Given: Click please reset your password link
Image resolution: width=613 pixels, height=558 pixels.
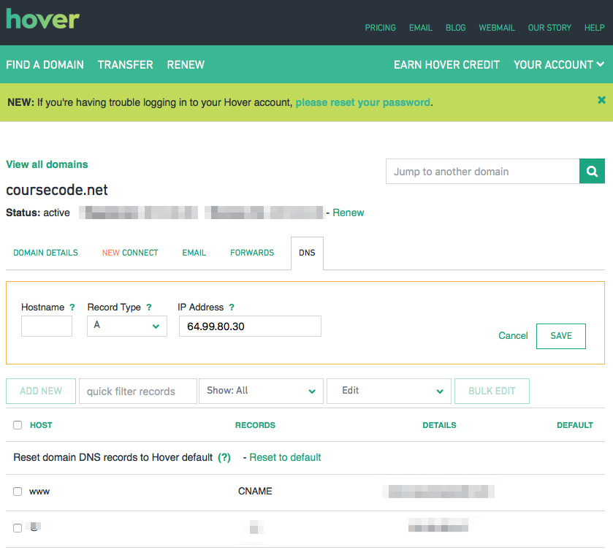Looking at the screenshot, I should click(363, 102).
